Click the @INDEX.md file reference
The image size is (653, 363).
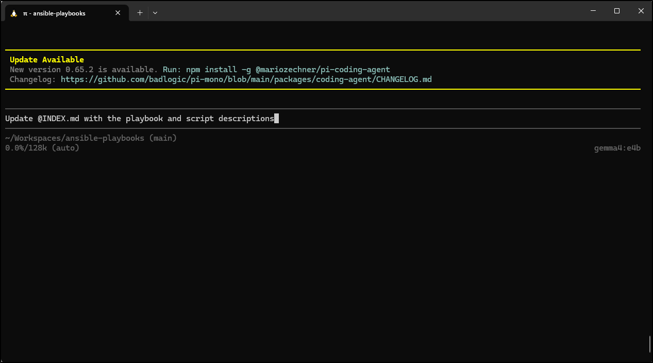[x=58, y=119]
